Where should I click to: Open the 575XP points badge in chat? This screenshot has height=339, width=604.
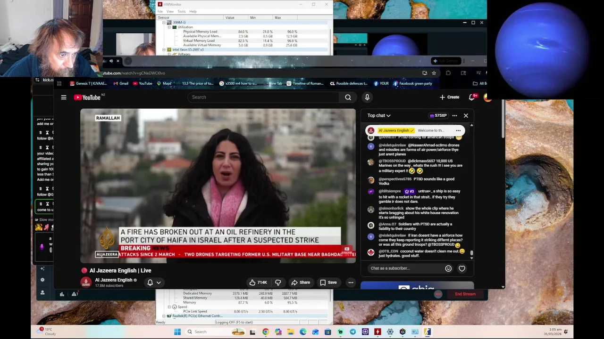coord(438,115)
